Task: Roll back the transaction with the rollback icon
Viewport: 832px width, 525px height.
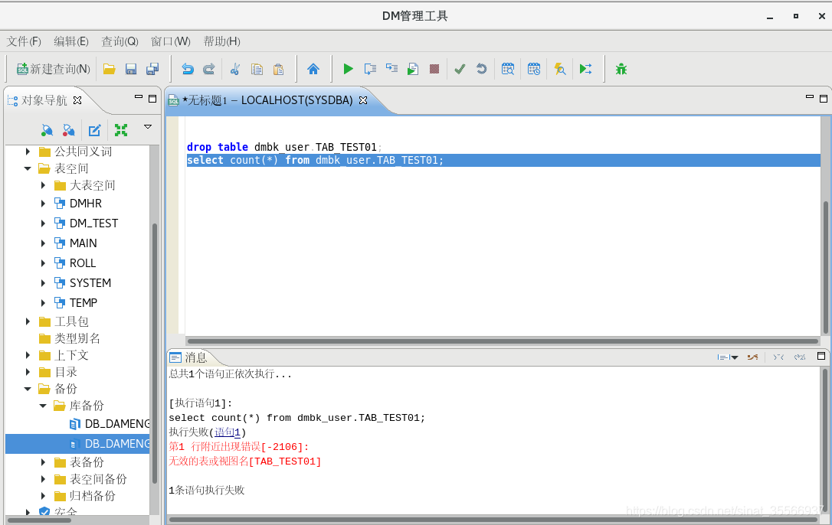Action: point(482,69)
